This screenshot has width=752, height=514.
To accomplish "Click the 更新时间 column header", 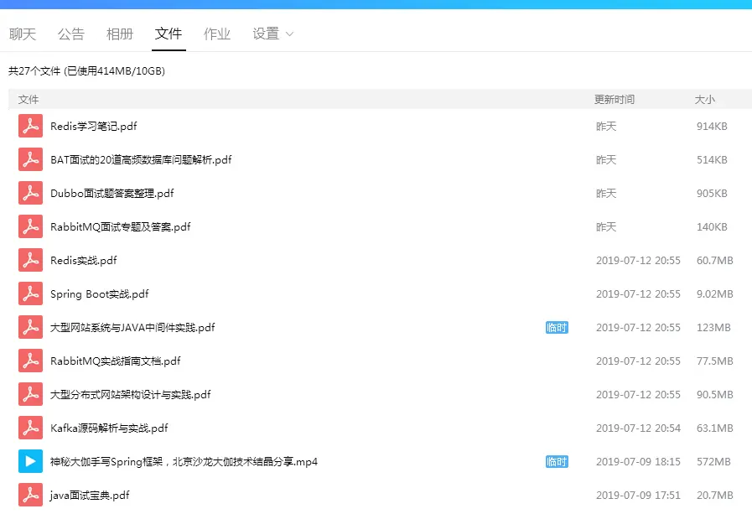I will click(614, 99).
